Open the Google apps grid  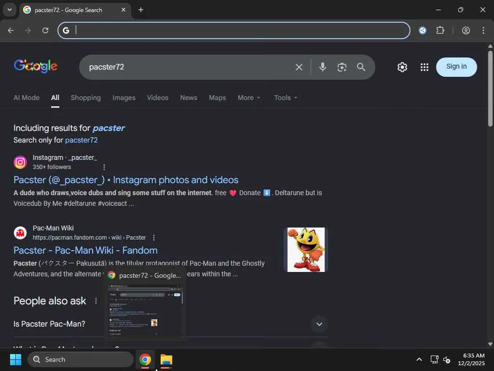[425, 67]
